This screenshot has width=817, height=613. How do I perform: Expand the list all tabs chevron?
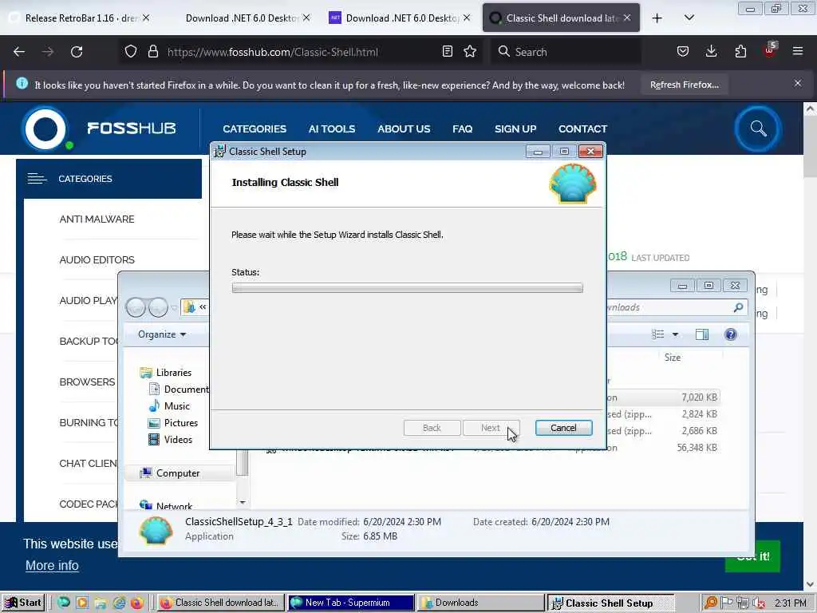pyautogui.click(x=689, y=18)
